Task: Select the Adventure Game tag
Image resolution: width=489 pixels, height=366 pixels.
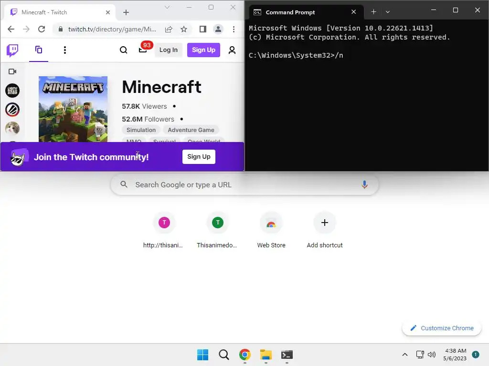Action: pos(191,130)
